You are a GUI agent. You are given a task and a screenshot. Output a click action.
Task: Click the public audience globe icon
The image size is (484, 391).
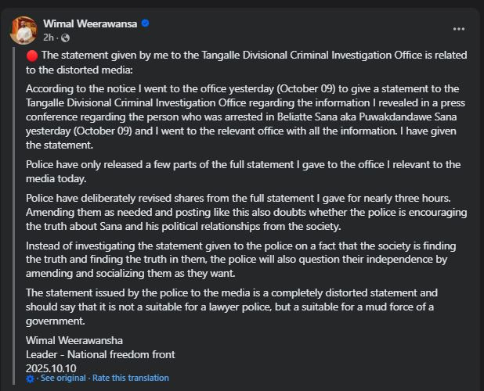(65, 38)
